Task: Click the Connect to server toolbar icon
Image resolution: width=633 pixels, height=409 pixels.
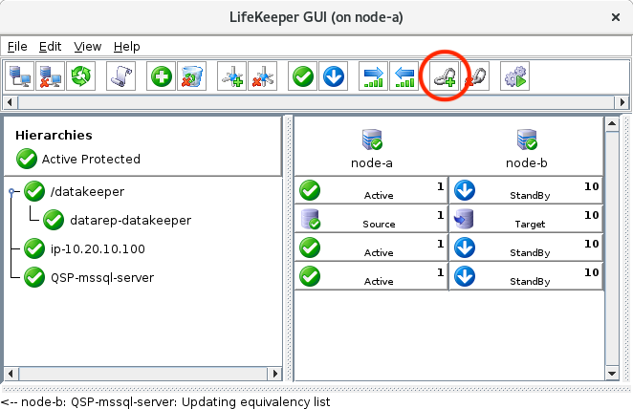Action: (x=19, y=75)
